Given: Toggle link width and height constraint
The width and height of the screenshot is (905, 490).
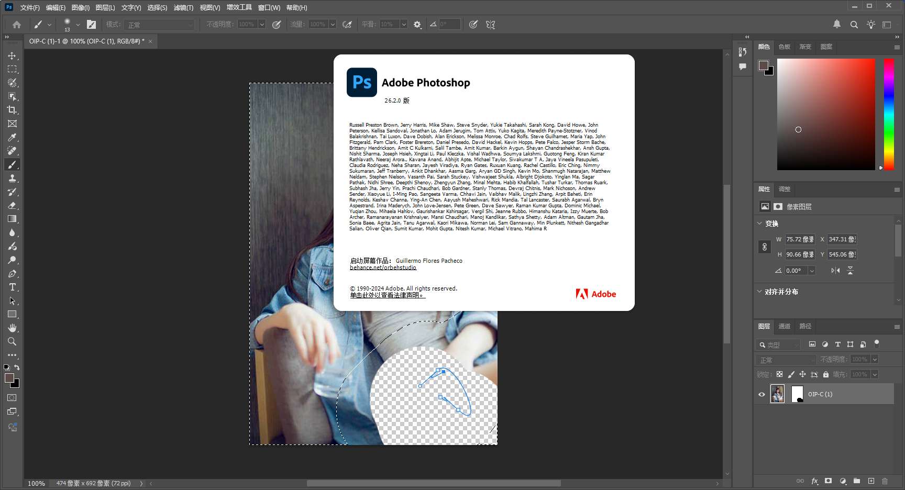Looking at the screenshot, I should (765, 247).
